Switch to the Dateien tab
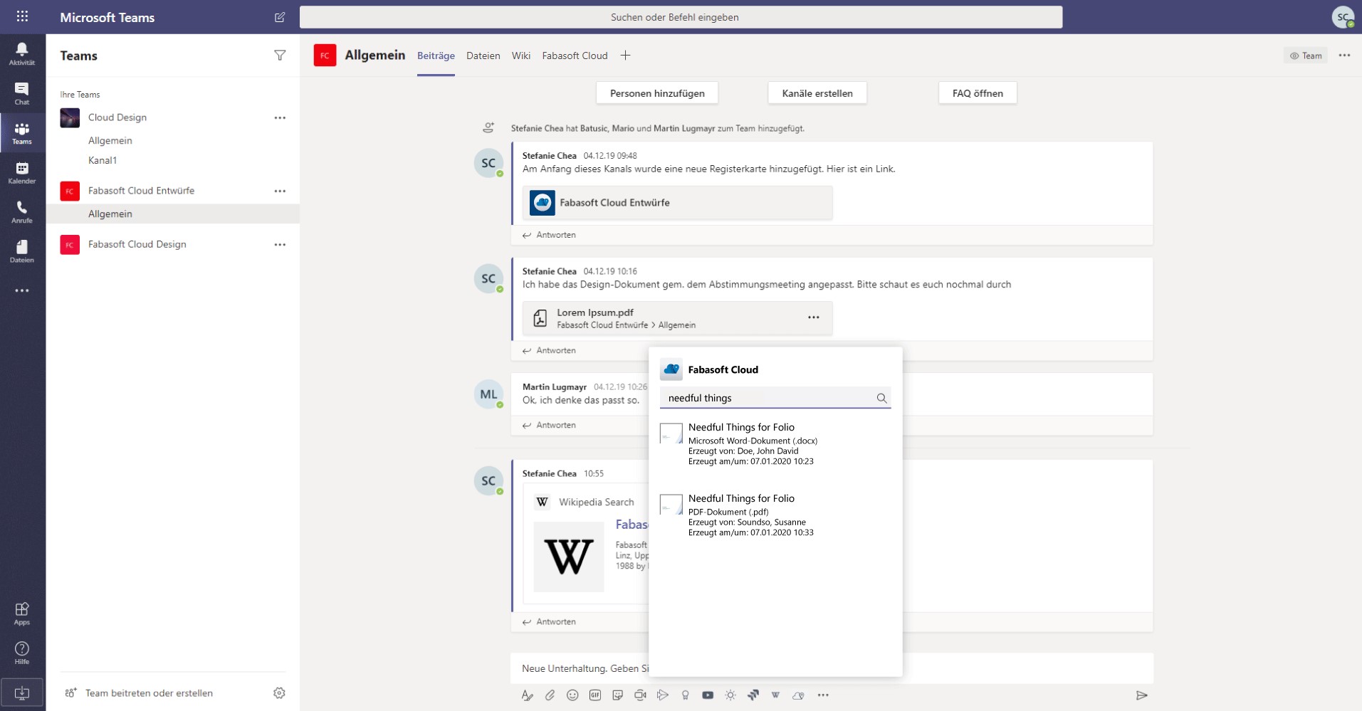1362x711 pixels. click(483, 56)
